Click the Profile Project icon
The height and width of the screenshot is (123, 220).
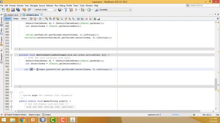89,10
